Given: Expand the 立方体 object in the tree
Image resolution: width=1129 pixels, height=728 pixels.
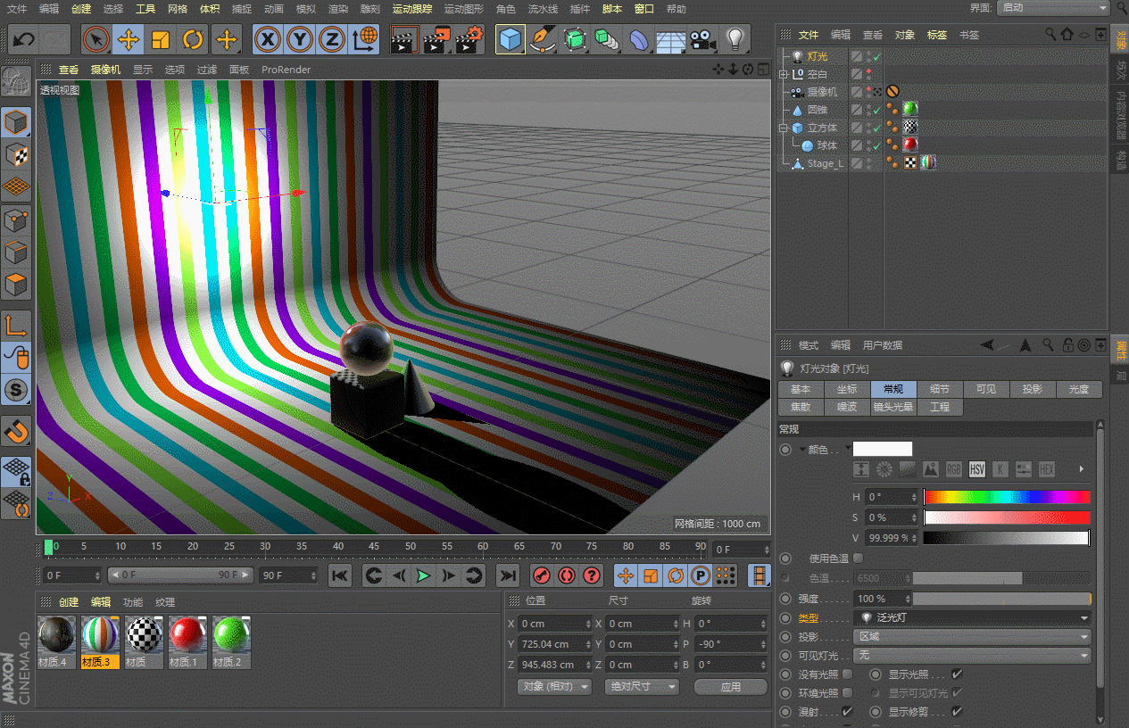Looking at the screenshot, I should point(784,128).
